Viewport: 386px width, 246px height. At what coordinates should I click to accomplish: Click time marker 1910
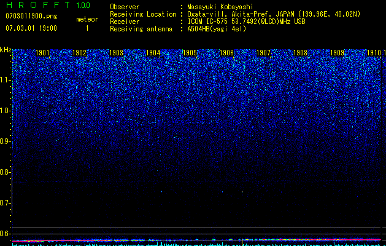point(374,53)
